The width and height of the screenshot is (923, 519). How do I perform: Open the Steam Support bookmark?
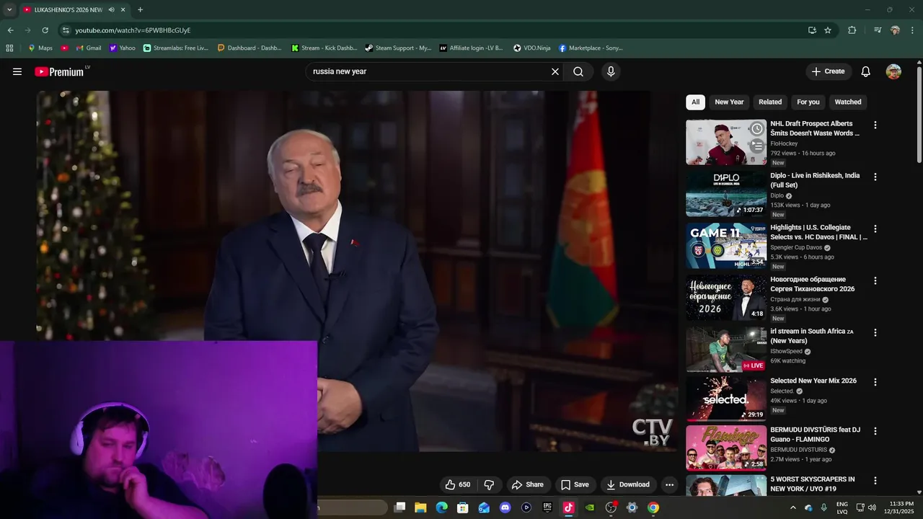coord(398,48)
